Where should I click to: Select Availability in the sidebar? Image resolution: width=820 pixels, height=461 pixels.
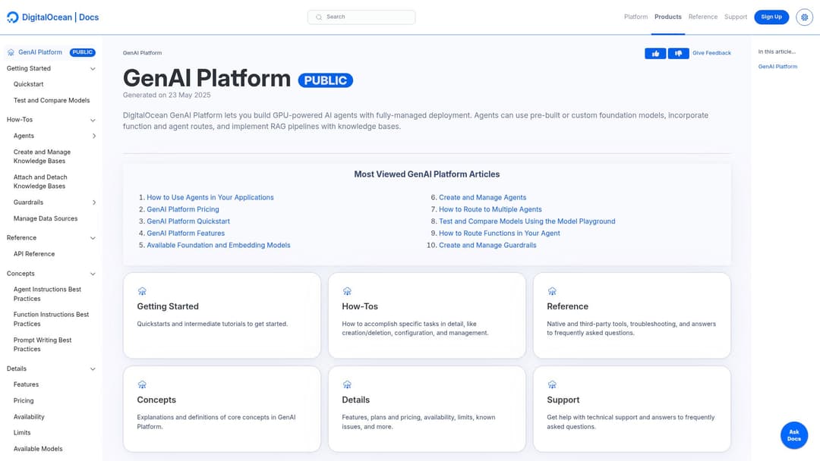pyautogui.click(x=29, y=416)
